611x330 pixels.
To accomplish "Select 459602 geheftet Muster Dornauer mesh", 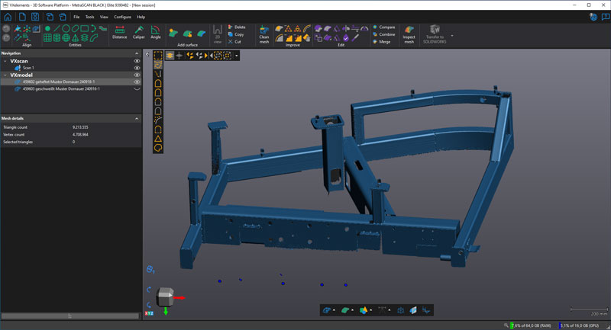I will pos(57,82).
